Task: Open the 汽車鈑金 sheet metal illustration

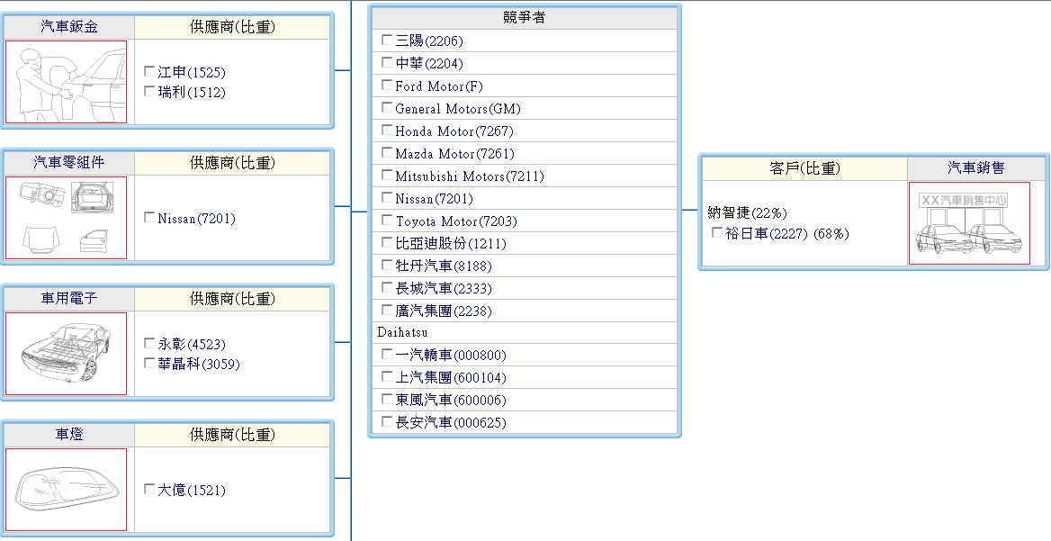Action: [67, 82]
